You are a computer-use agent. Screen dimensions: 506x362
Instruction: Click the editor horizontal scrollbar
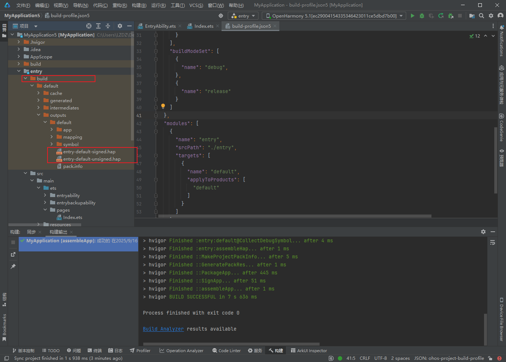[295, 216]
